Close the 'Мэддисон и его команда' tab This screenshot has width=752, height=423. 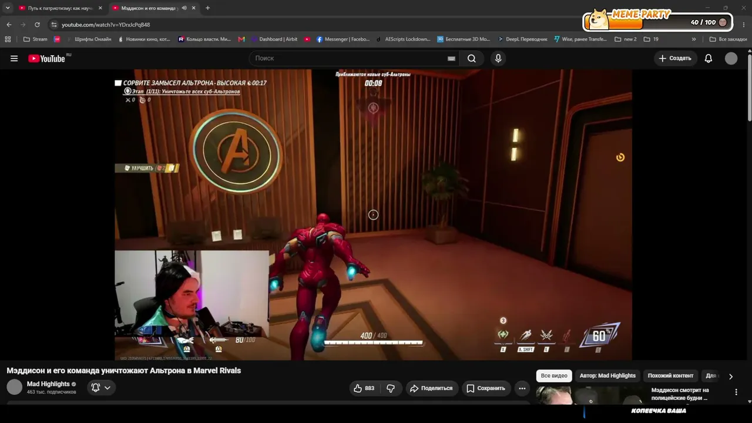click(x=194, y=8)
